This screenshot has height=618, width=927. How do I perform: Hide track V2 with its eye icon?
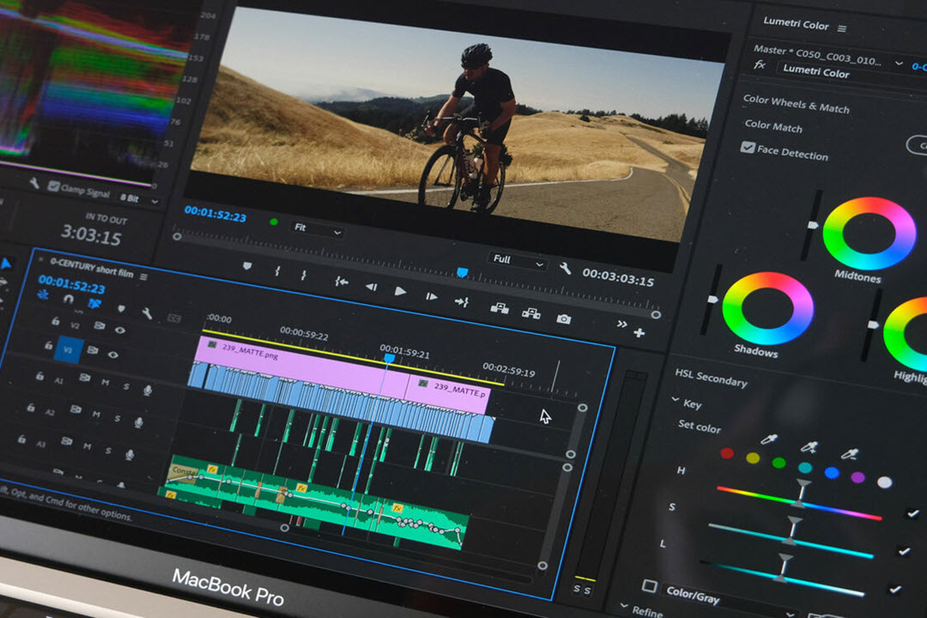pos(119,330)
